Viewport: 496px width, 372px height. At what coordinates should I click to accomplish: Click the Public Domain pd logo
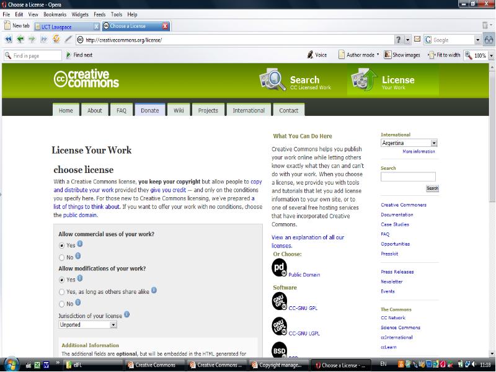(280, 268)
